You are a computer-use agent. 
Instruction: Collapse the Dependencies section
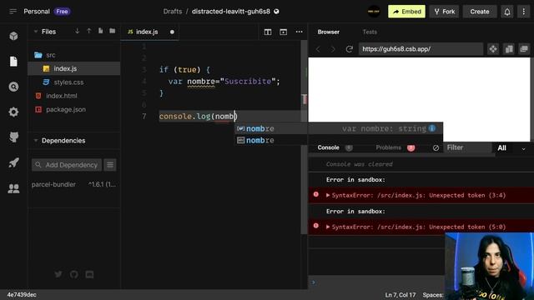(36, 141)
